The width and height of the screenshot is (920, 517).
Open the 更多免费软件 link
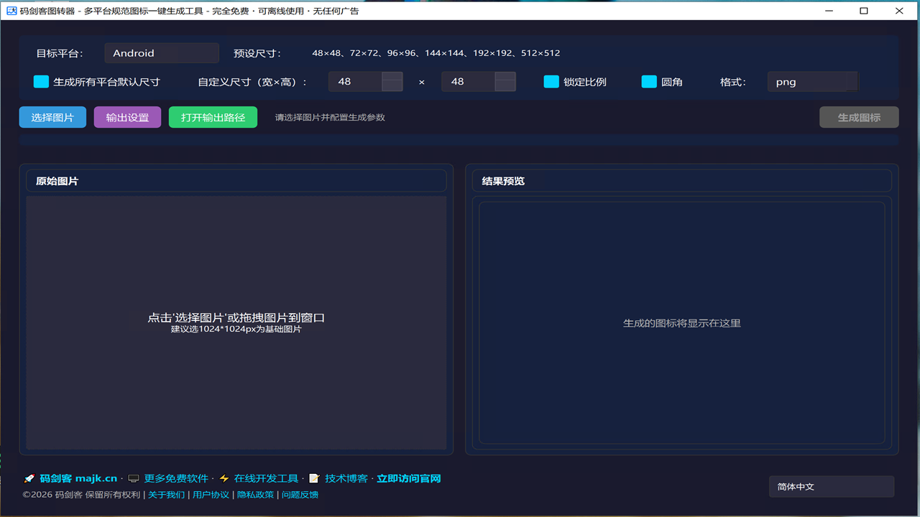(176, 479)
